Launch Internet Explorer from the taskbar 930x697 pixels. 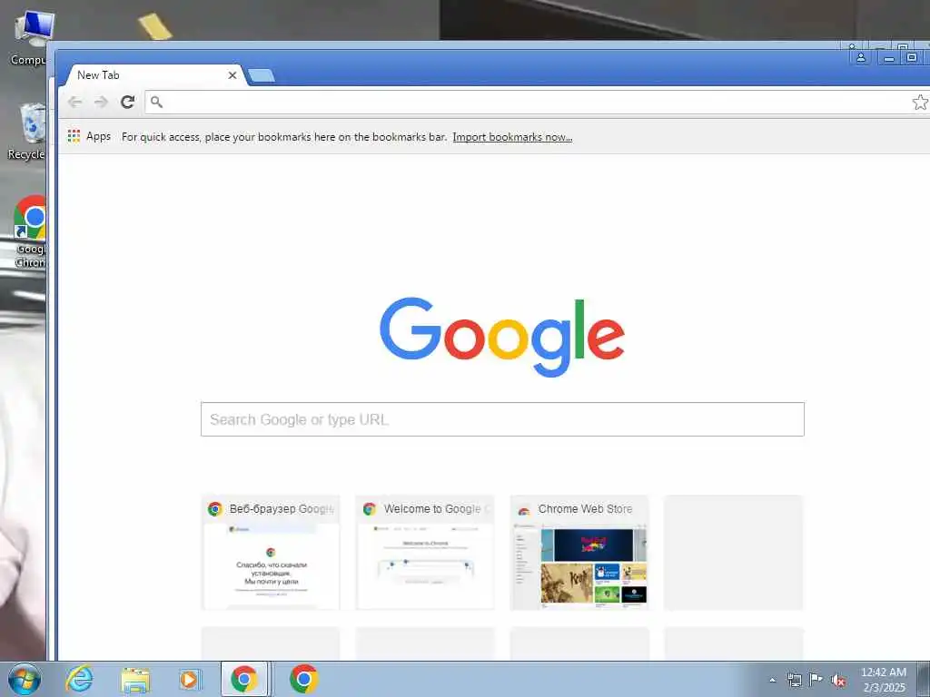point(79,679)
